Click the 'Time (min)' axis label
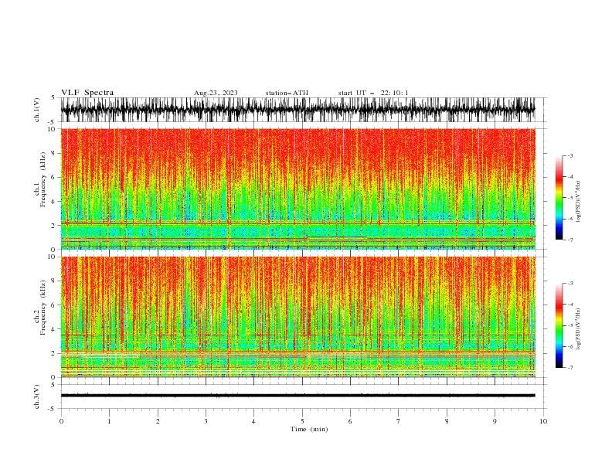Image resolution: width=612 pixels, height=473 pixels. pyautogui.click(x=309, y=429)
